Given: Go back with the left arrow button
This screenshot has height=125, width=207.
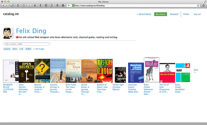Looking at the screenshot, I should (3, 6).
